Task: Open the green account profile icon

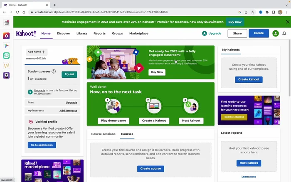Action: click(x=275, y=33)
